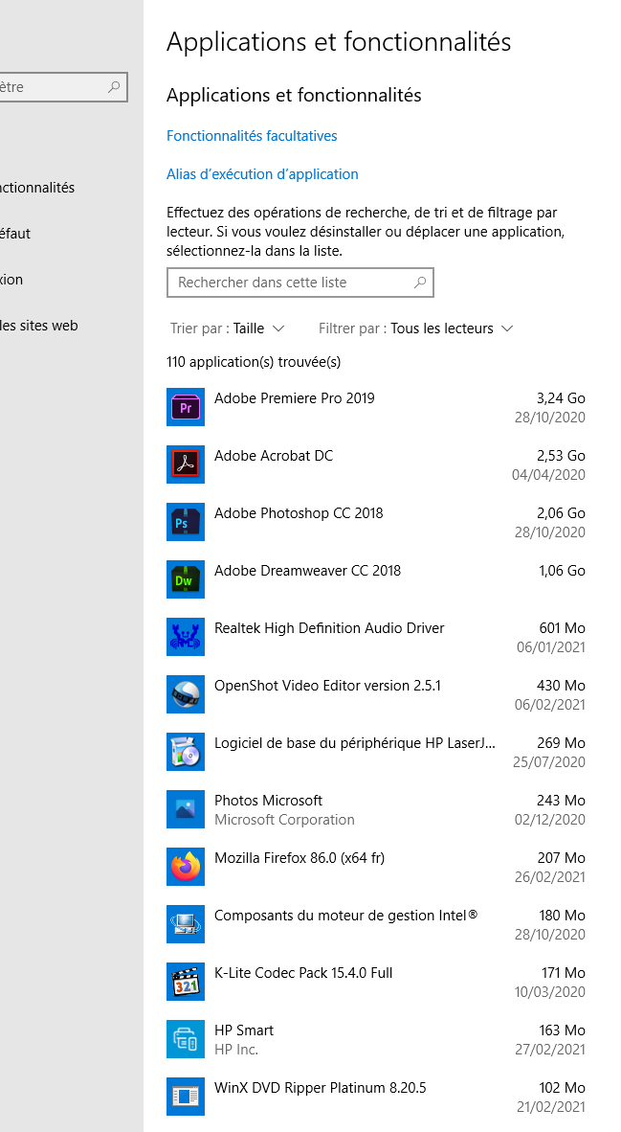Select Photos Microsoft app name

point(268,800)
